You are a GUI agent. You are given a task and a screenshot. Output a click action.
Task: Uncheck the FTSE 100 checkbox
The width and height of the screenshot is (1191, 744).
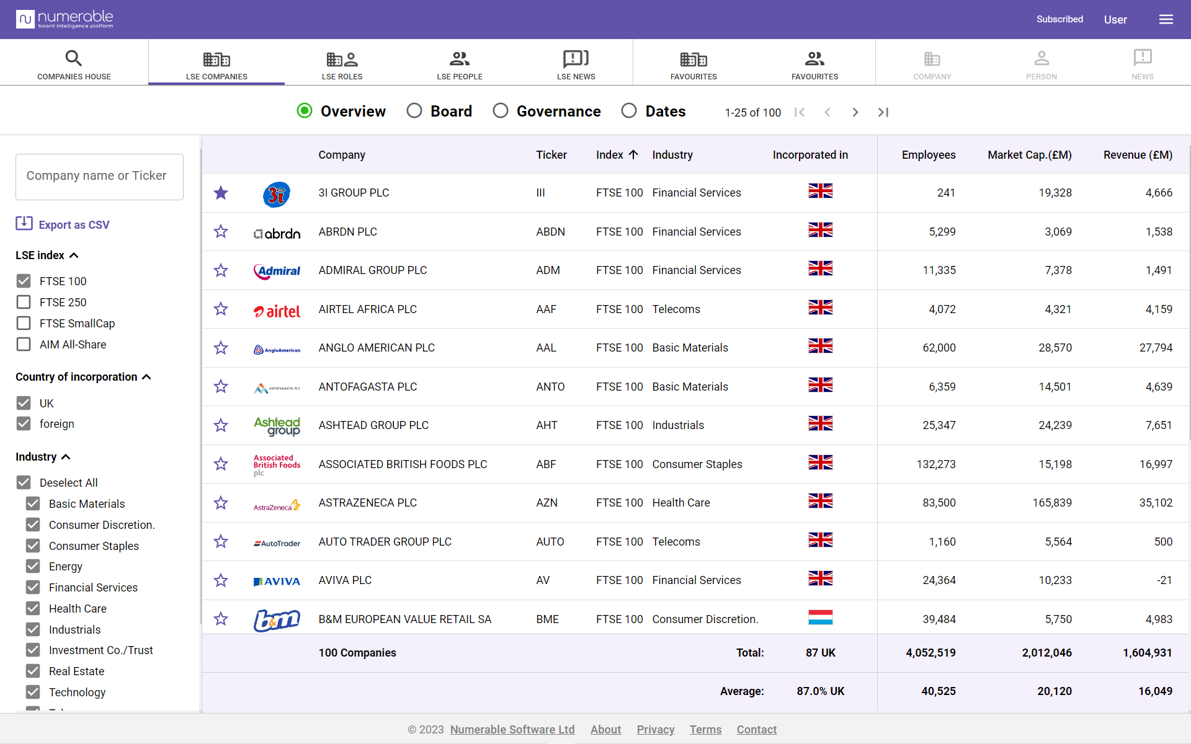(24, 281)
